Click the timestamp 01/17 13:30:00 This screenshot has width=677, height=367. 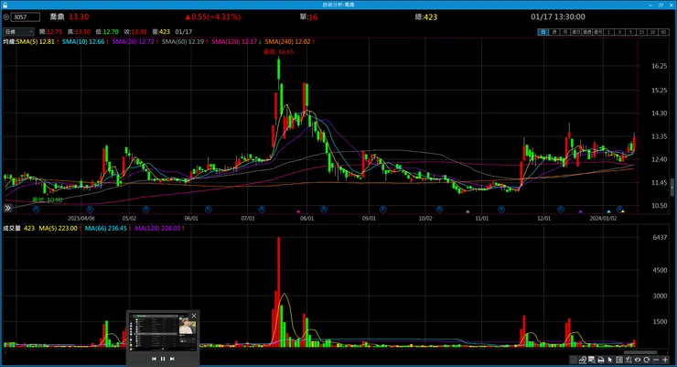tap(558, 16)
